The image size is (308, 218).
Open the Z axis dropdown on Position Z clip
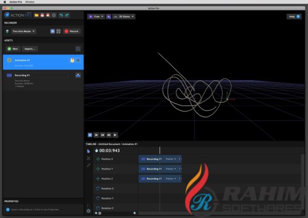point(180,178)
